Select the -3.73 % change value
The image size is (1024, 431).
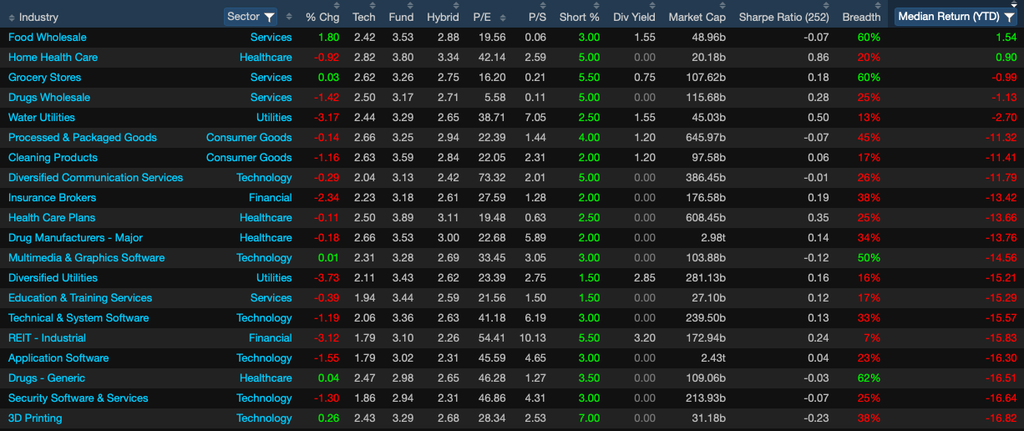click(x=327, y=278)
